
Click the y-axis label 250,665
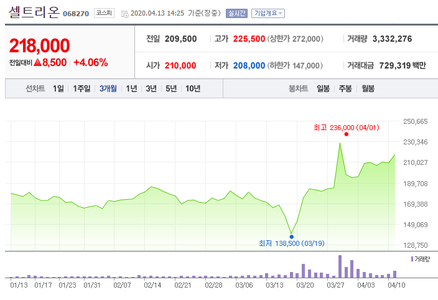tap(416, 121)
